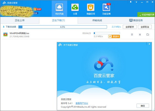Maximize the 百度云管家 window

pos(147,2)
